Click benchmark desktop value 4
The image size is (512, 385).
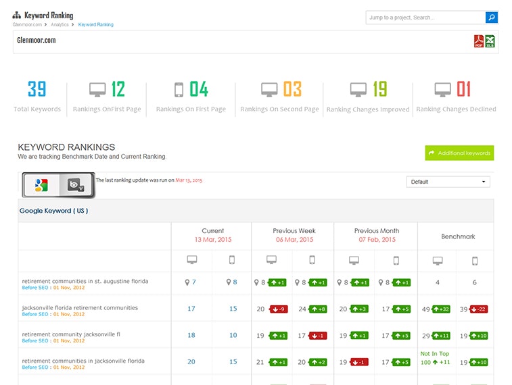point(438,282)
